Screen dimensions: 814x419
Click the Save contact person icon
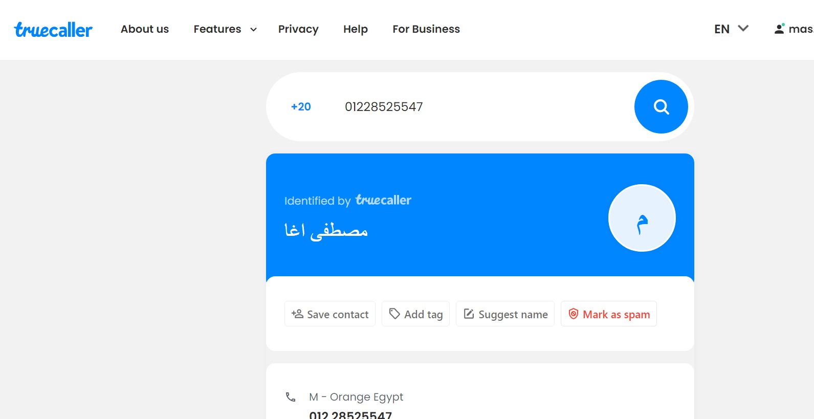pyautogui.click(x=297, y=314)
